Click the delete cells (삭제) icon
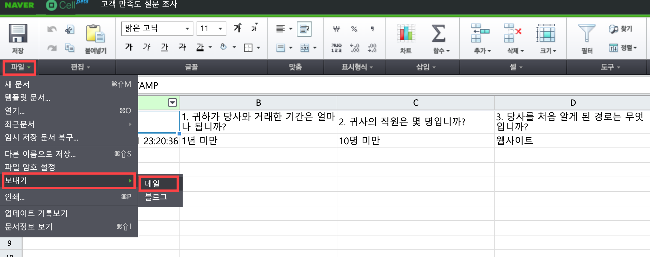The width and height of the screenshot is (650, 257). pyautogui.click(x=513, y=33)
